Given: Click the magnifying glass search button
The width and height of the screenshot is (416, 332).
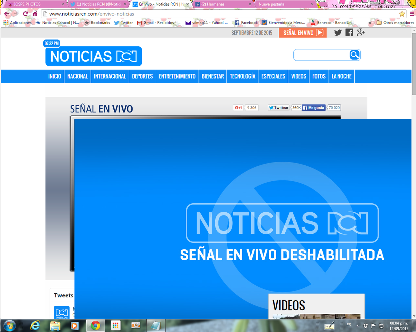Looking at the screenshot, I should coord(355,55).
